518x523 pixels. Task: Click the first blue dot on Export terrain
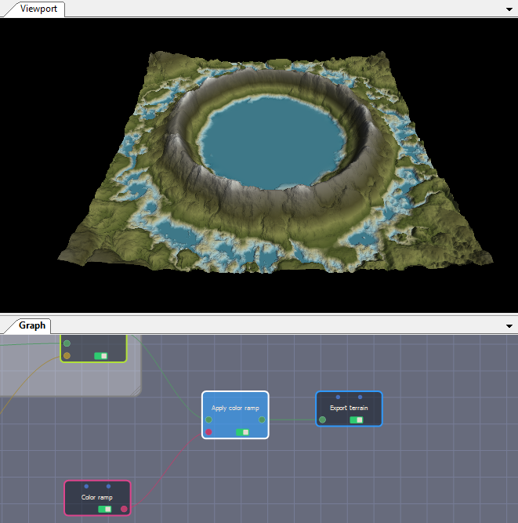tap(338, 397)
